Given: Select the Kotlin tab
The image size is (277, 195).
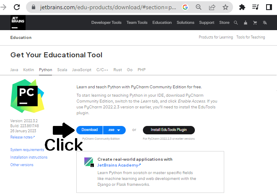Looking at the screenshot, I should pyautogui.click(x=28, y=70).
